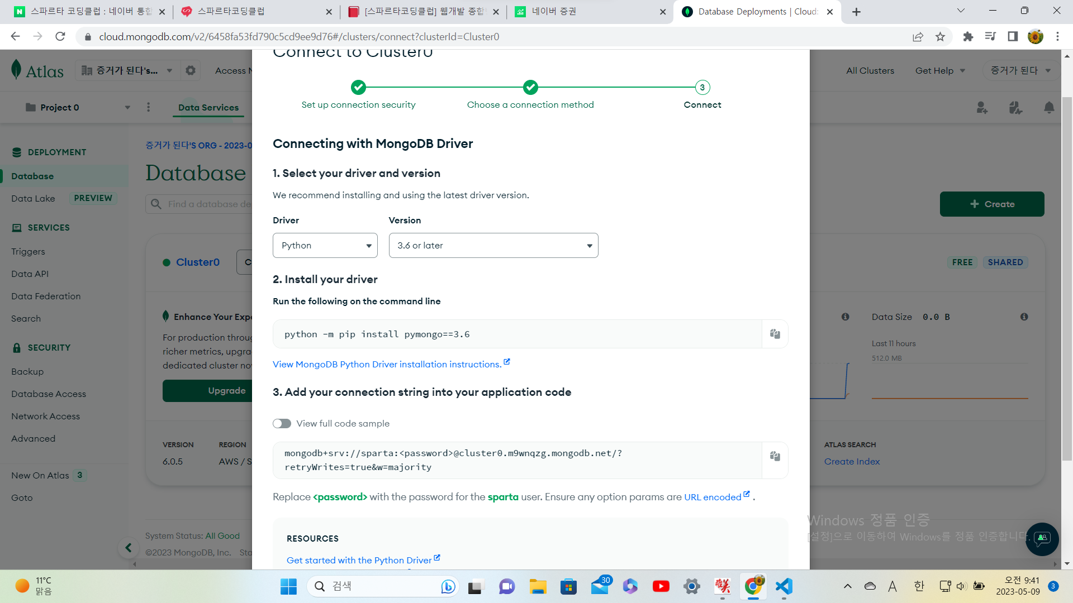The height and width of the screenshot is (603, 1073).
Task: Open the Cluster0 cluster link
Action: (198, 262)
